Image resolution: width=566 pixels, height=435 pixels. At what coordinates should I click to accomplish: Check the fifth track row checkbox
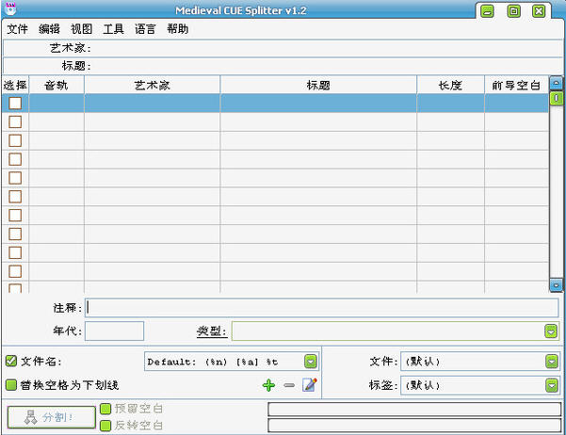coord(15,178)
